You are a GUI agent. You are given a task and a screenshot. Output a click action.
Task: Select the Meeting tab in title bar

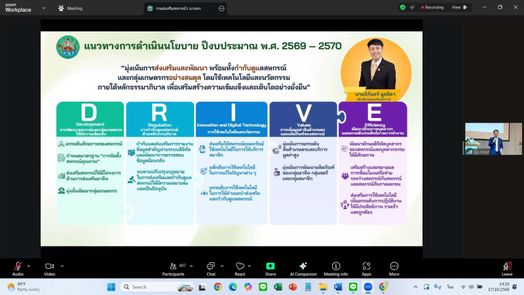pos(71,8)
